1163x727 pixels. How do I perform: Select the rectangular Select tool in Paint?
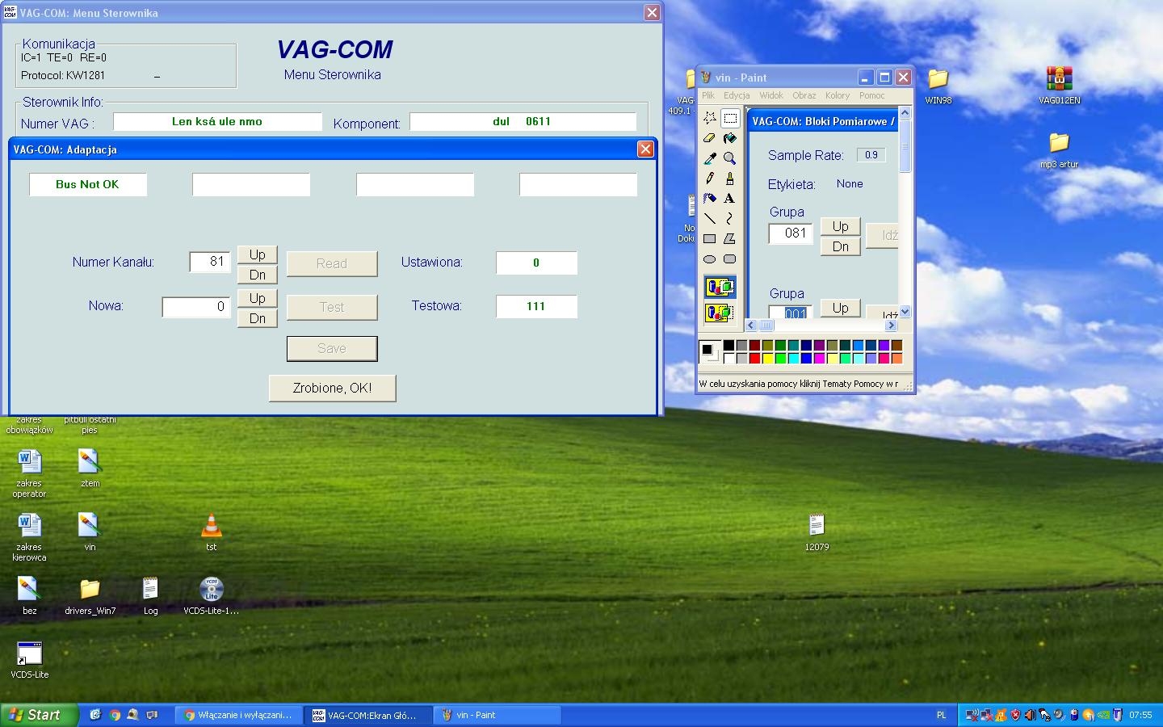(730, 118)
